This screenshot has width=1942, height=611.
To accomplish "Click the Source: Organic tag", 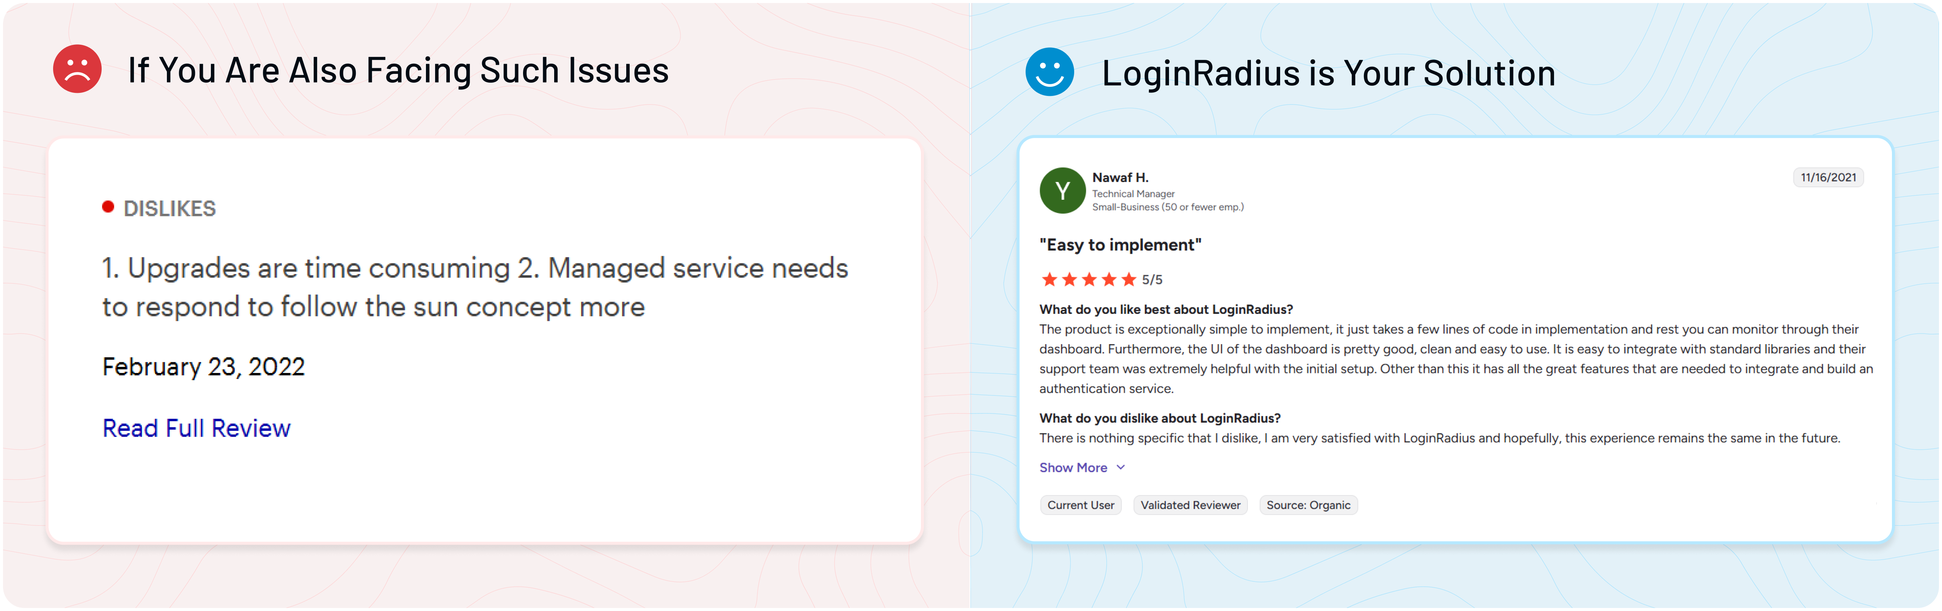I will (1308, 505).
